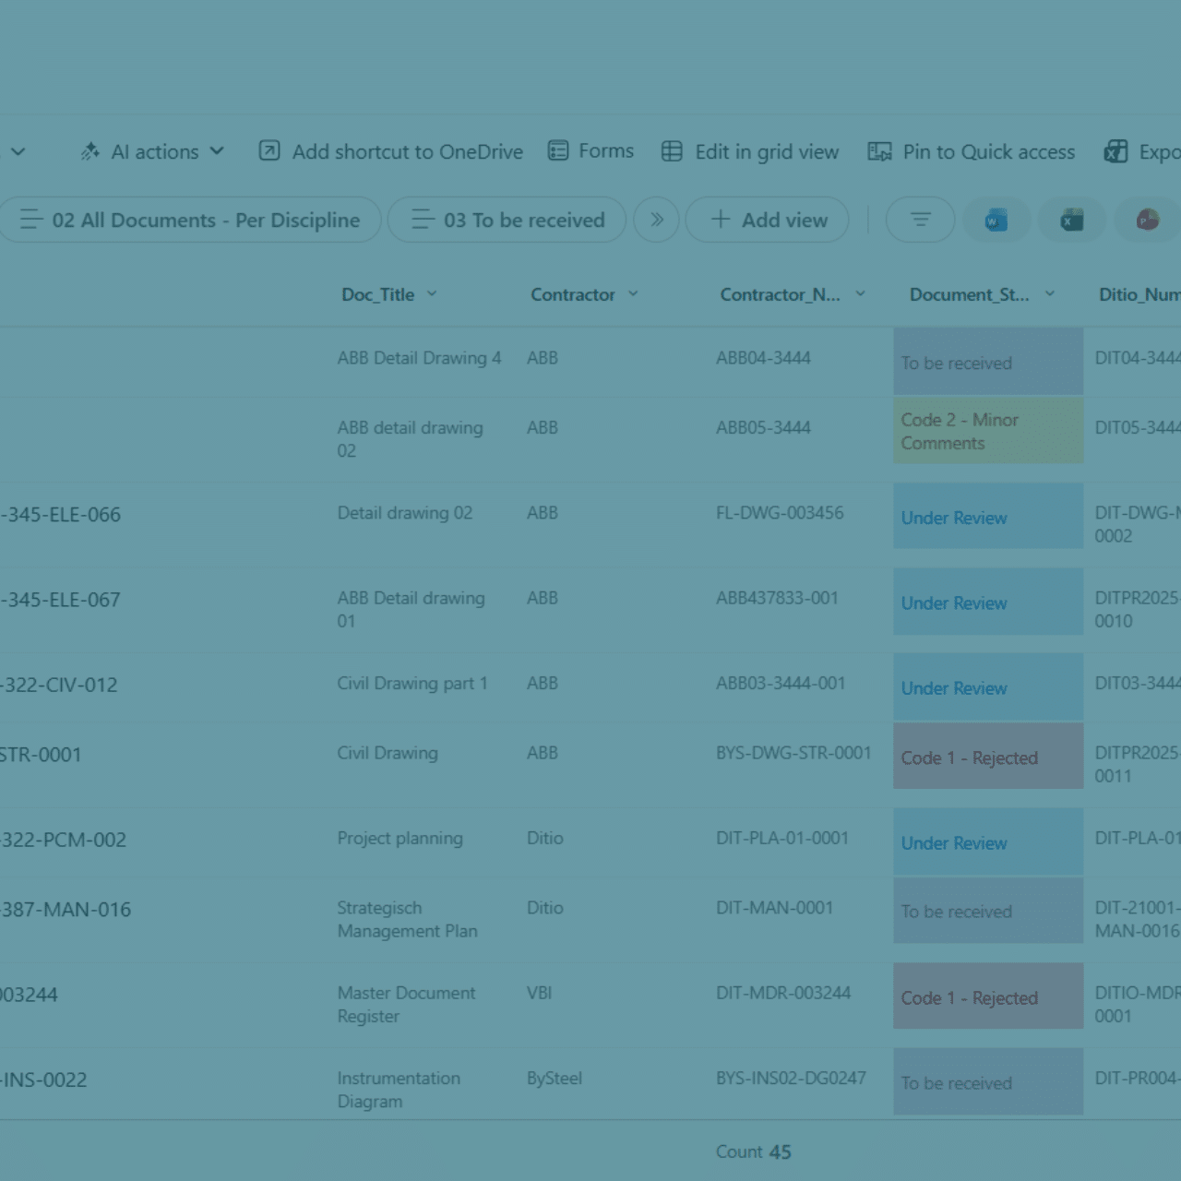1181x1181 pixels.
Task: Click the ABB detail drawing 02 title cell
Action: click(x=410, y=439)
